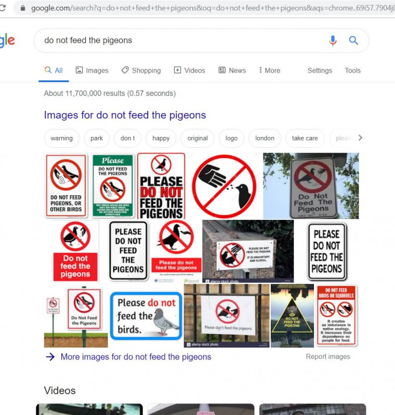Expand the More options menu

click(270, 71)
